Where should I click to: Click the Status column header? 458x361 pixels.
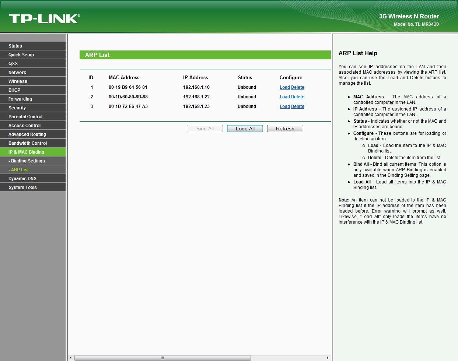245,78
